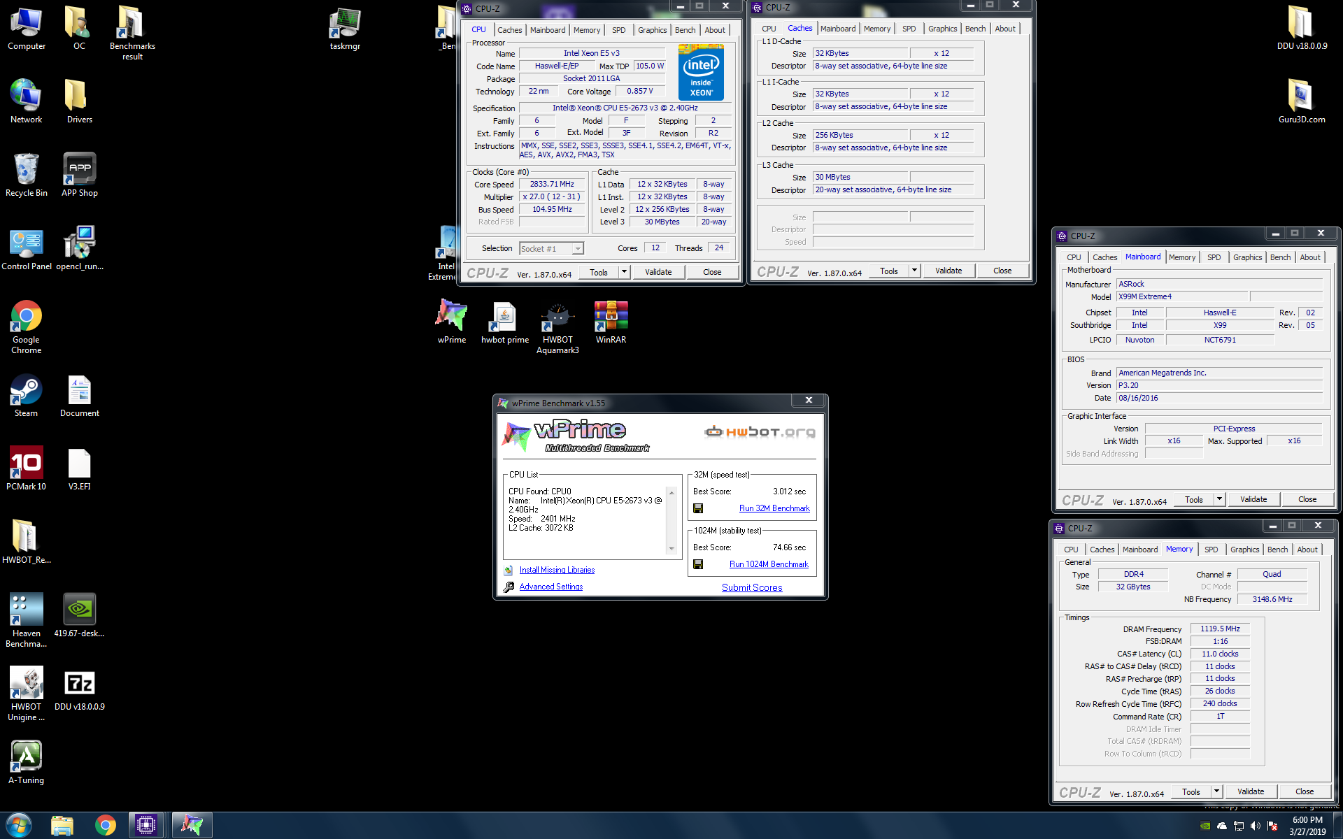
Task: Launch Steam desktop shortcut
Action: (x=27, y=396)
